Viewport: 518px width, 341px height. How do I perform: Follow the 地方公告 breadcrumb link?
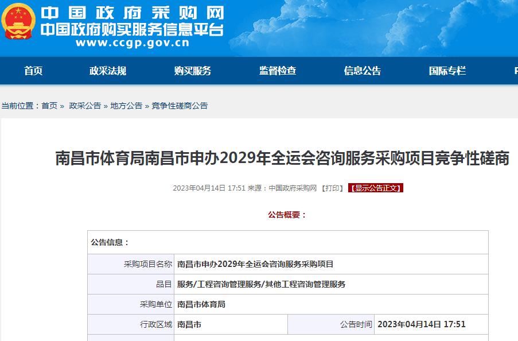click(x=126, y=106)
